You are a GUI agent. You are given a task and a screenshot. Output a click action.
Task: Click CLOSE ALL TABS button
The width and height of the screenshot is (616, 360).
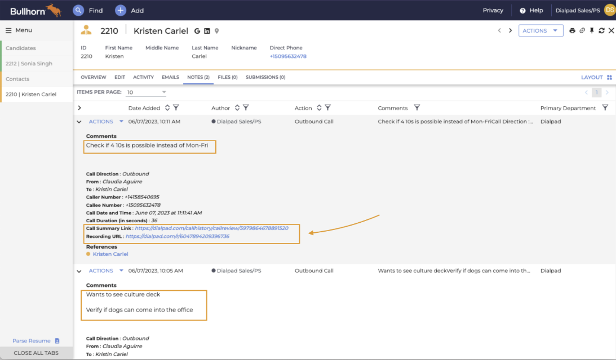pyautogui.click(x=36, y=353)
